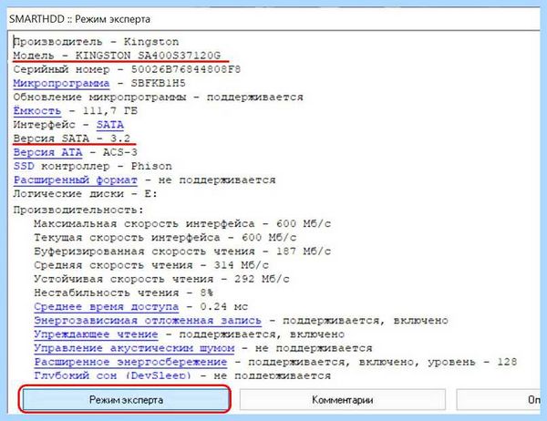Select the Логические диски - E: line
547x421 pixels.
[86, 194]
